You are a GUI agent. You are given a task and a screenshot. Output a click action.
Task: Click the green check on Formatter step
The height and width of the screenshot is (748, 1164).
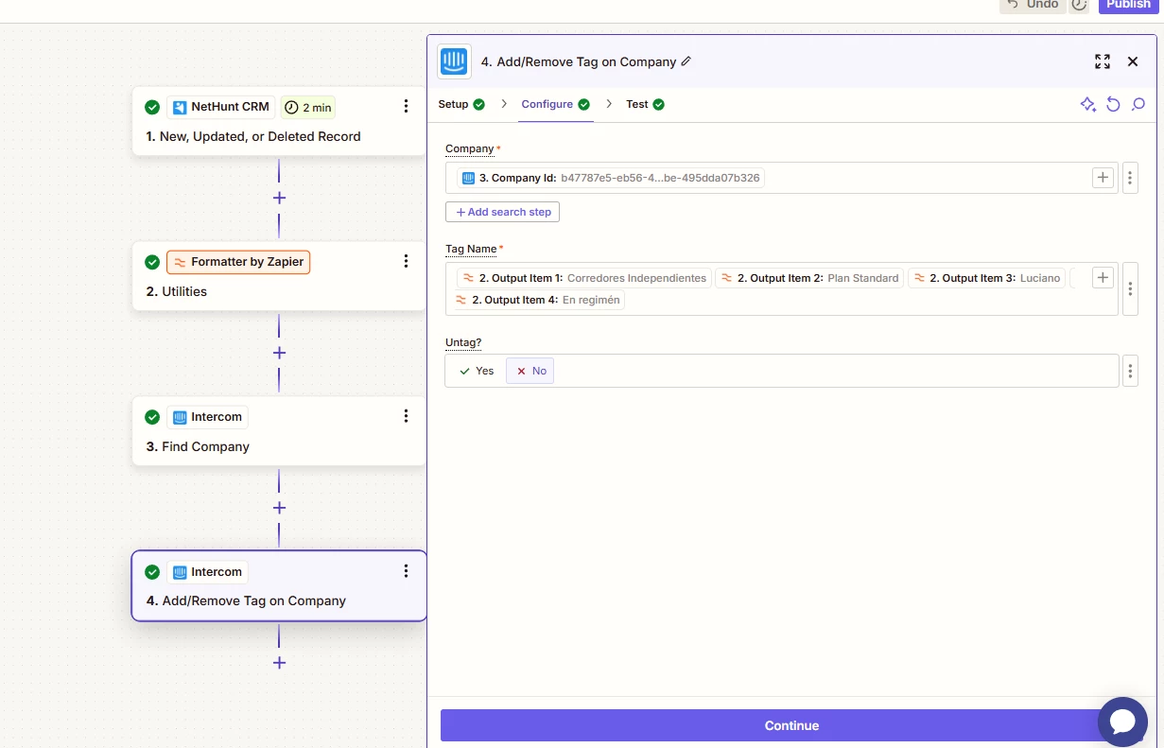click(152, 262)
